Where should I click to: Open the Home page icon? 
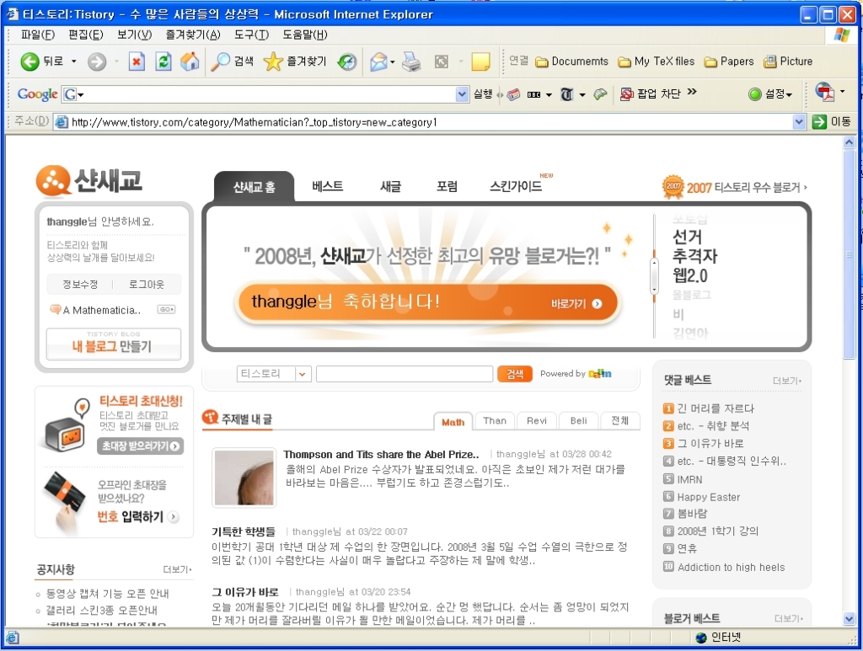190,61
